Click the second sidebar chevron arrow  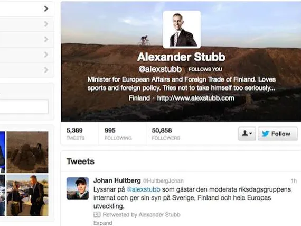[46, 24]
